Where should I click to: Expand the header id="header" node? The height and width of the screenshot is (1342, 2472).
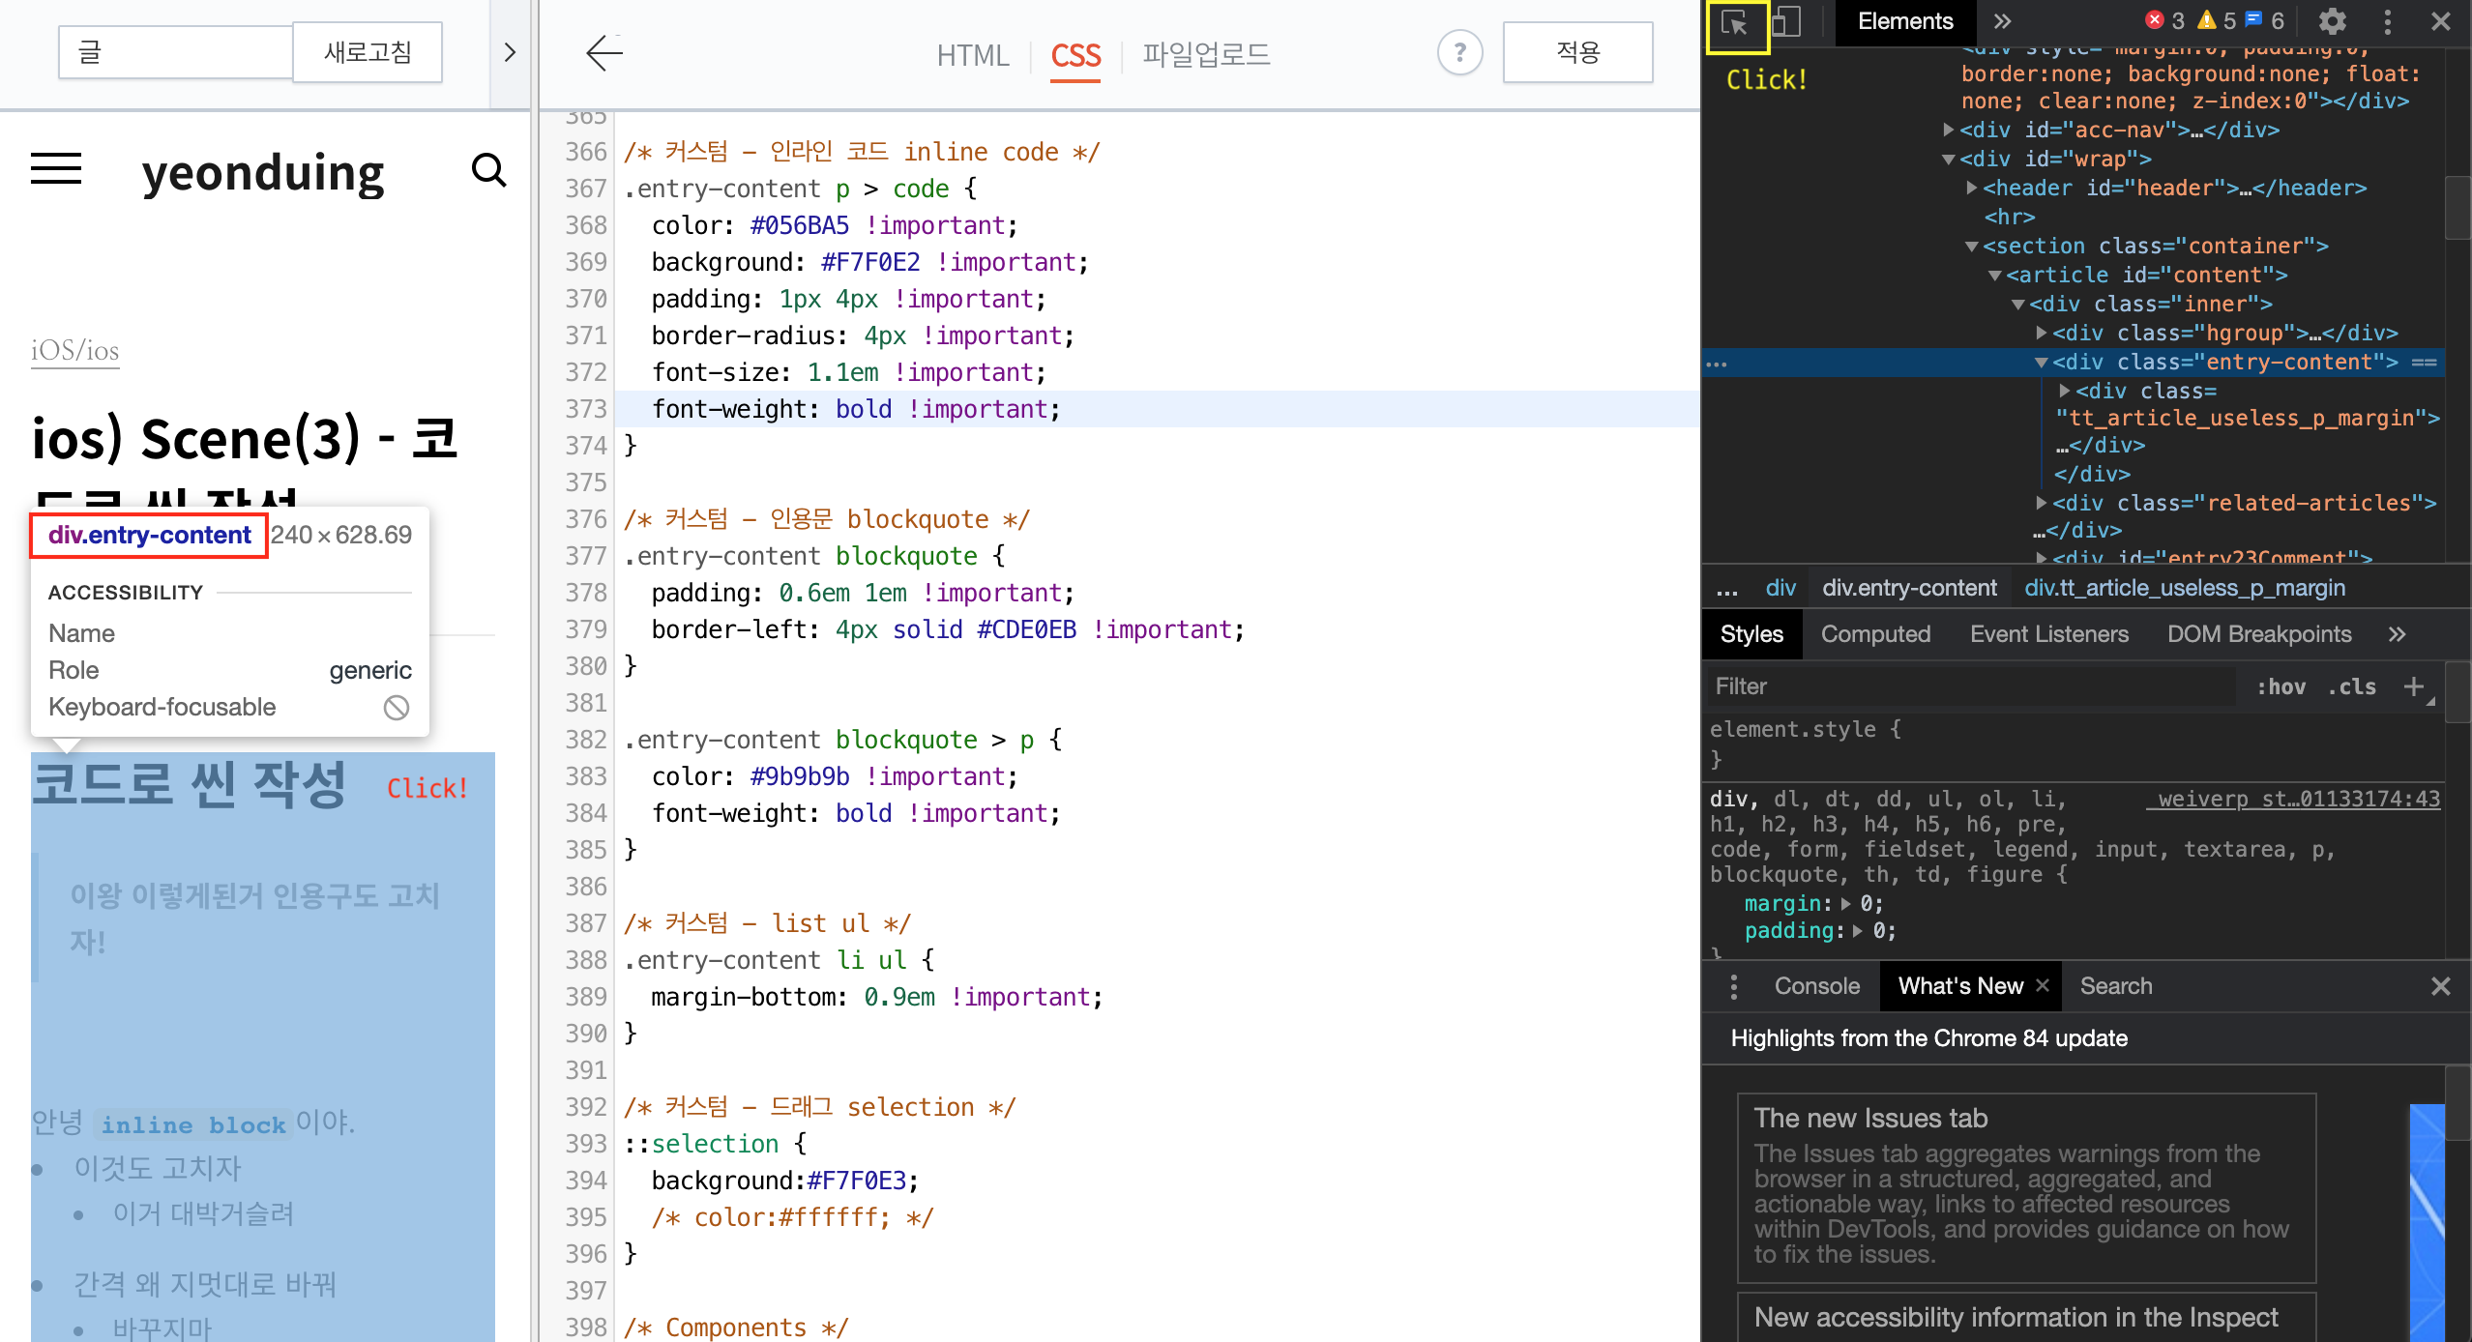(x=1972, y=188)
